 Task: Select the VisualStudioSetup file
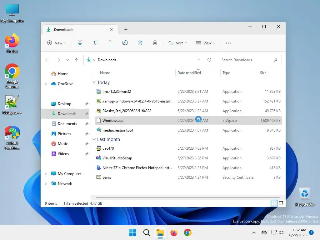pyautogui.click(x=188, y=158)
